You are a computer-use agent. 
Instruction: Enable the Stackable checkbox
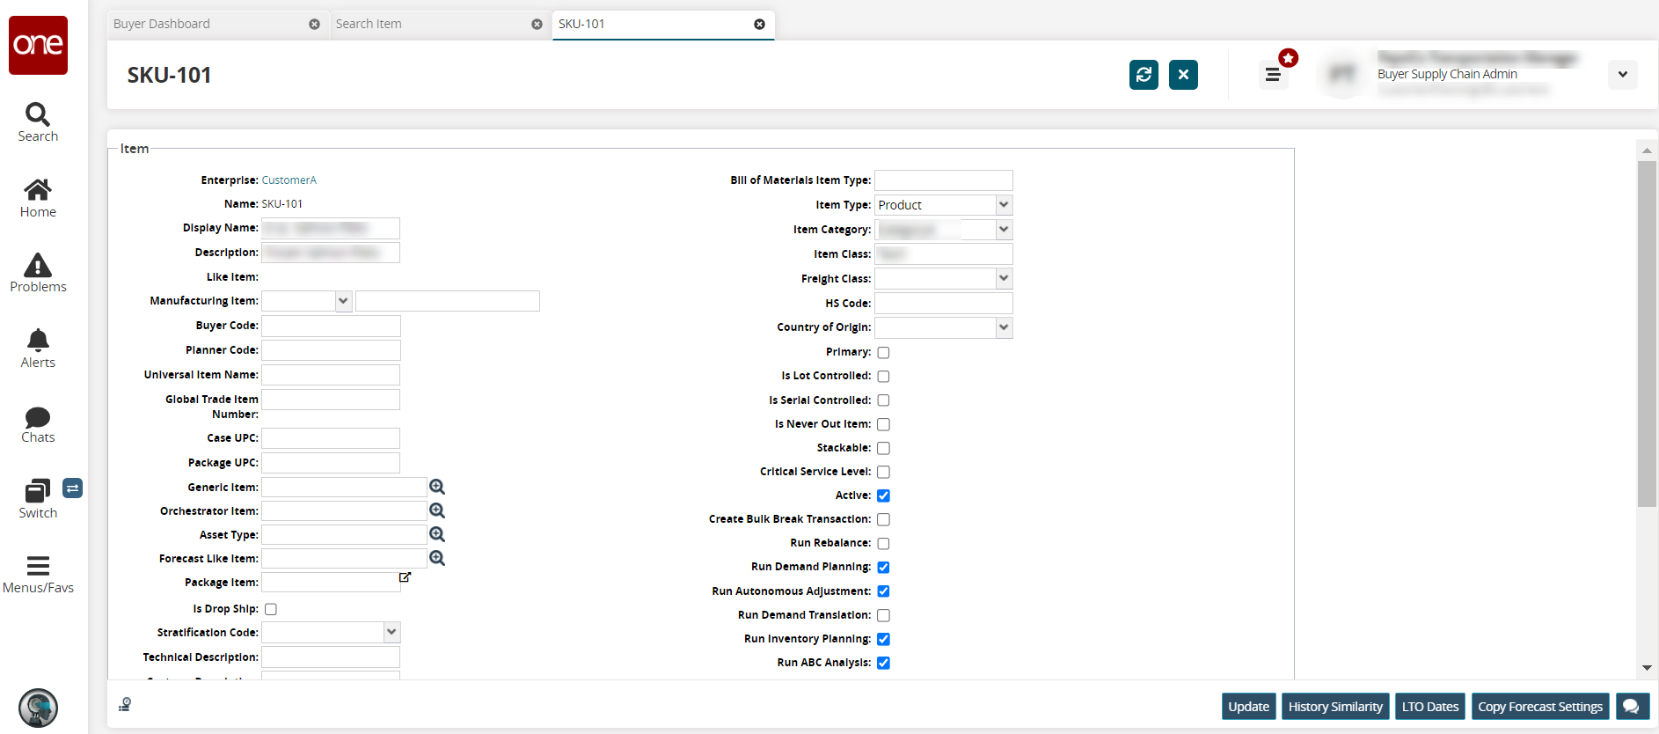click(x=883, y=448)
